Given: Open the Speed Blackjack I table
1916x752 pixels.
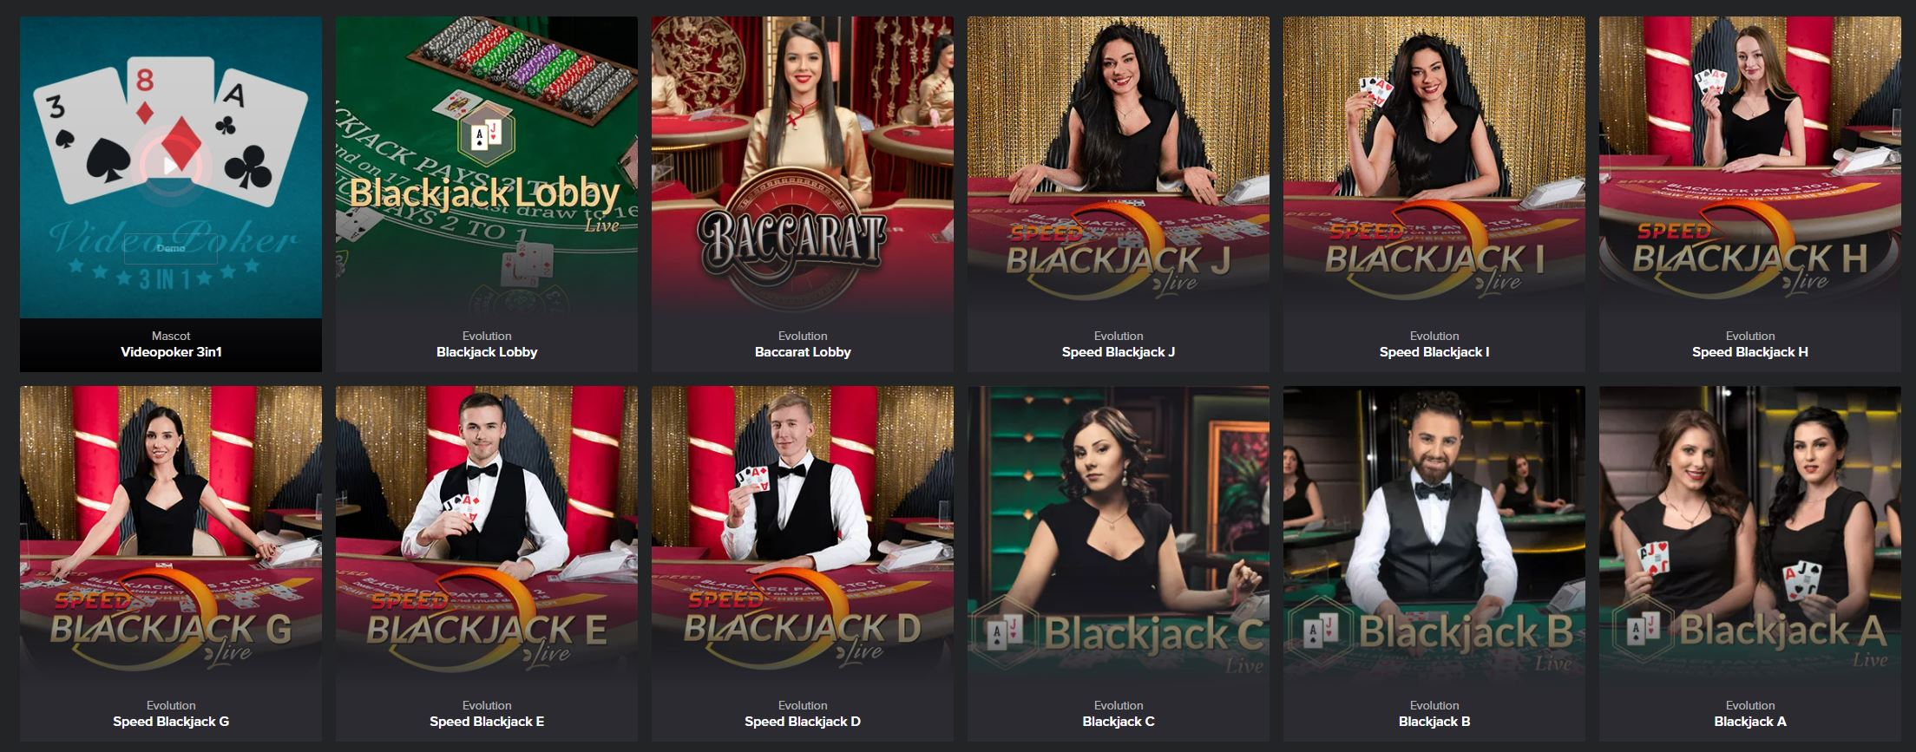Looking at the screenshot, I should tap(1434, 165).
